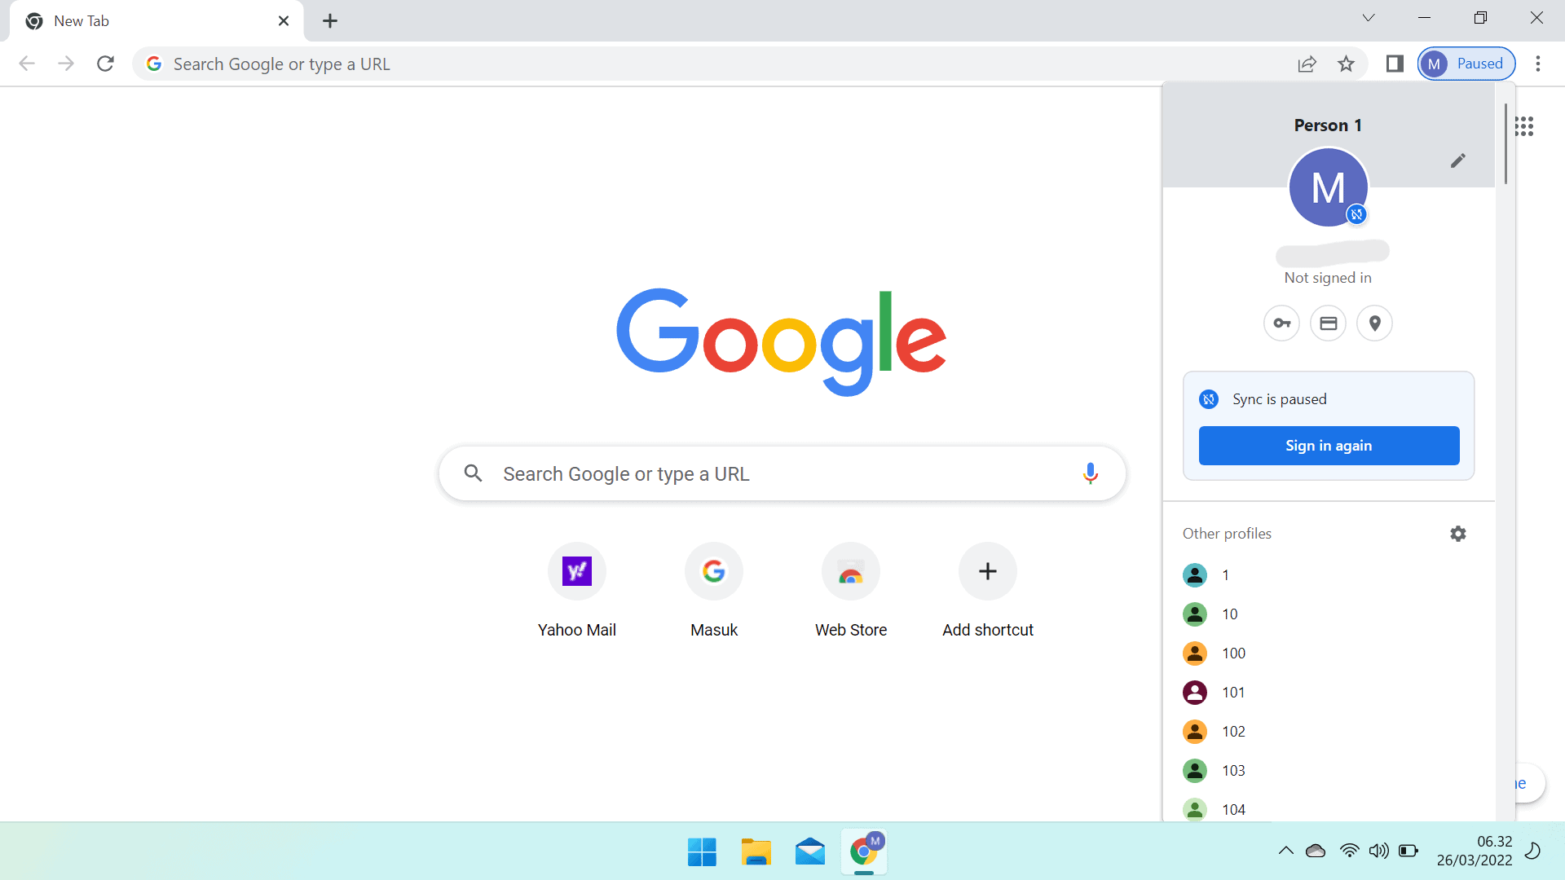Open addresses location pin icon
The height and width of the screenshot is (880, 1565).
pyautogui.click(x=1375, y=323)
